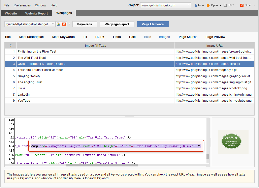The height and width of the screenshot is (188, 259).
Task: Click the green document analysis icon beside page dropdown
Action: (58, 24)
